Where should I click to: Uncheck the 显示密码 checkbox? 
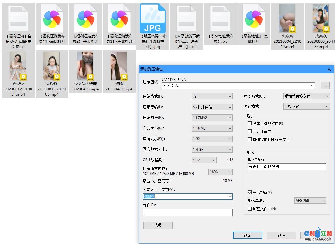click(x=250, y=193)
